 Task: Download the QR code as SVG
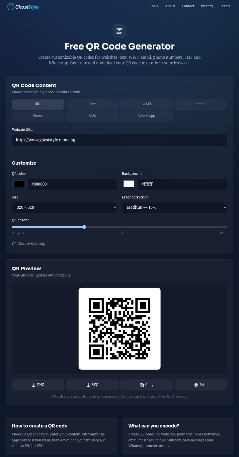92,385
